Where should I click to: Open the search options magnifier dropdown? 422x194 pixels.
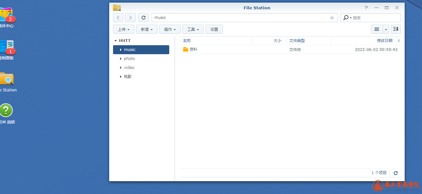pos(347,18)
